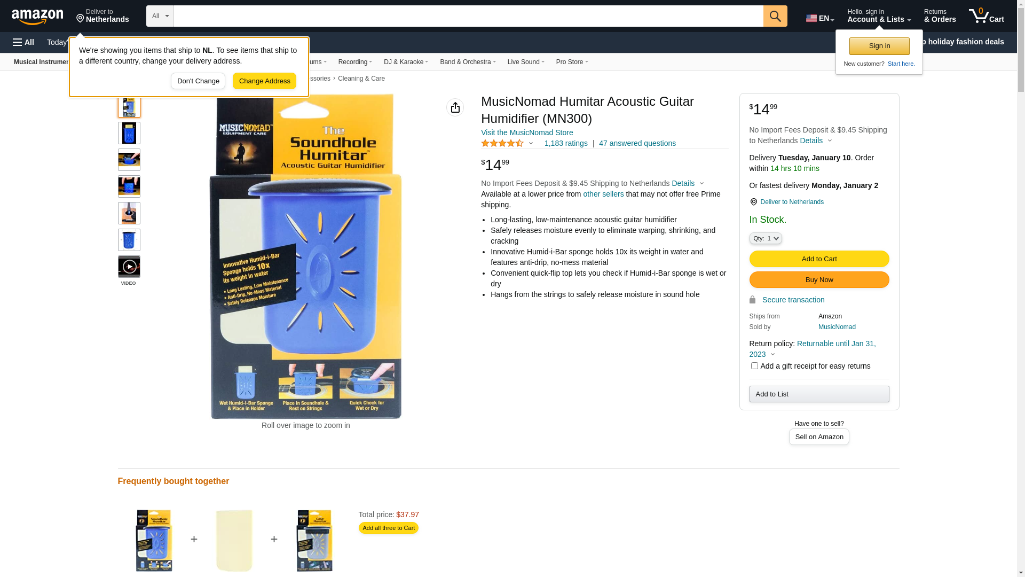
Task: Click into the search input field
Action: (x=468, y=16)
